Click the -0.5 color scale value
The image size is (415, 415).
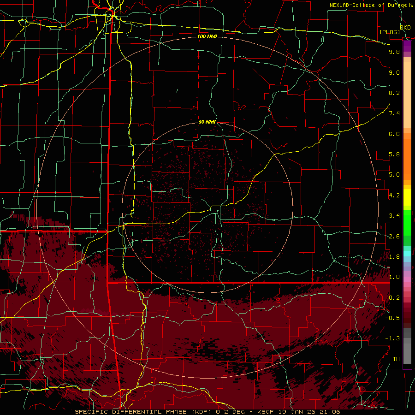(x=392, y=318)
